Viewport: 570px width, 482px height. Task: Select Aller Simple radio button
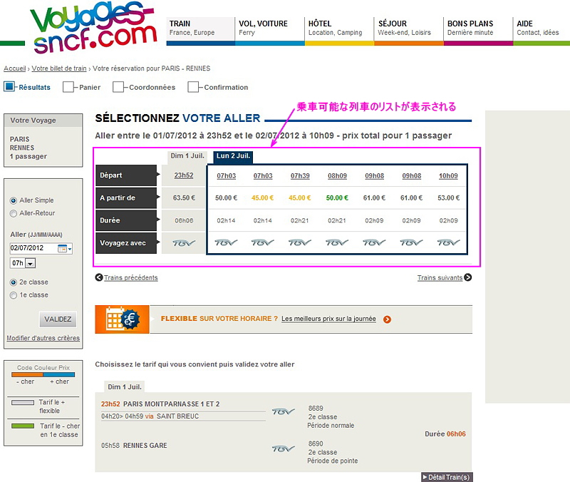coord(14,200)
